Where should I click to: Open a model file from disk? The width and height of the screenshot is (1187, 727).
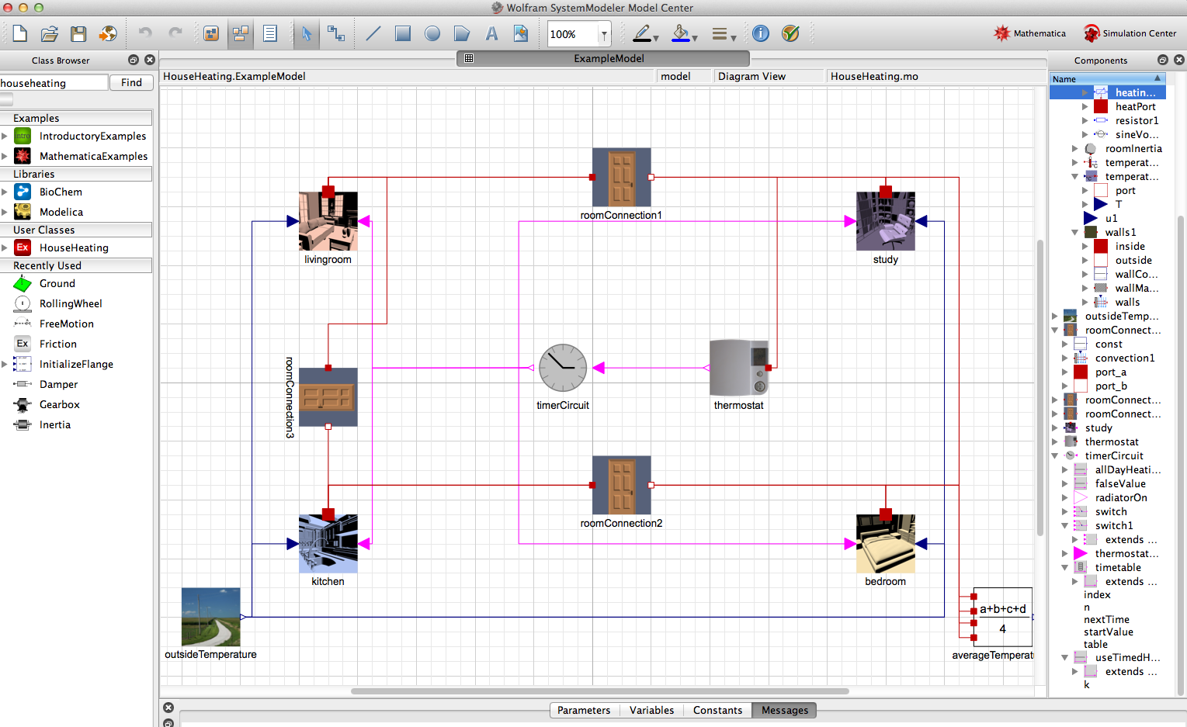click(x=50, y=33)
